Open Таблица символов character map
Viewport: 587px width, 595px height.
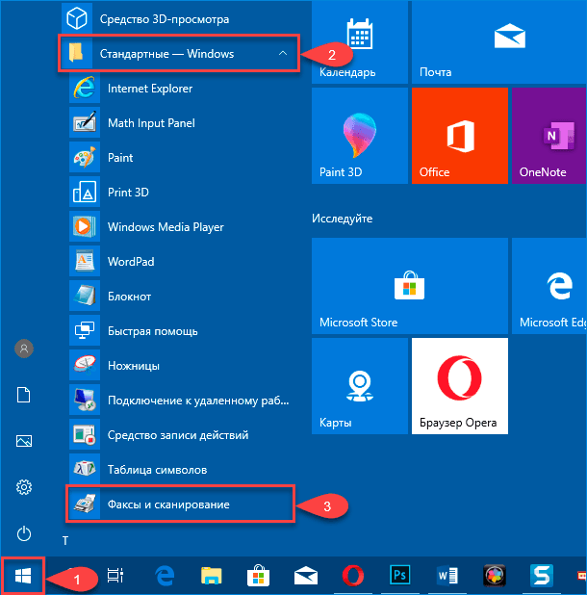pyautogui.click(x=157, y=470)
